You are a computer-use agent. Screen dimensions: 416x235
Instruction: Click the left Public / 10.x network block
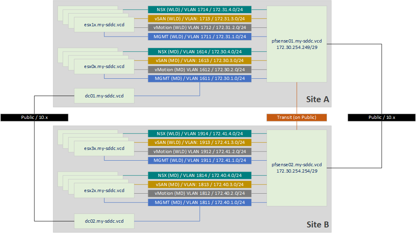click(34, 117)
